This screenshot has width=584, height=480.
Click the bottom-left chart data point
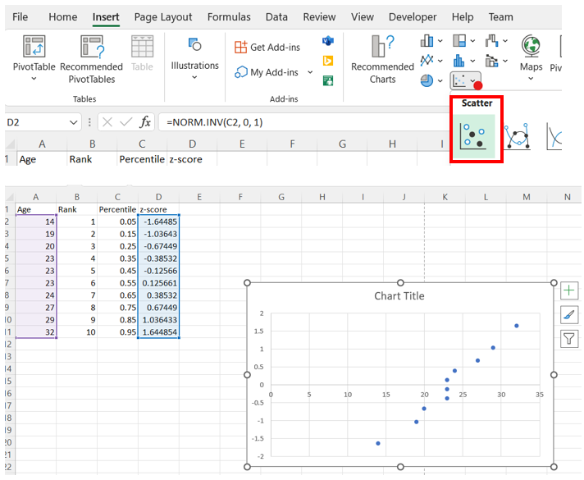coord(378,443)
